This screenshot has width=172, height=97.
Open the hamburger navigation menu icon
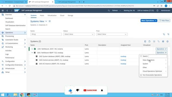click(x=3, y=11)
